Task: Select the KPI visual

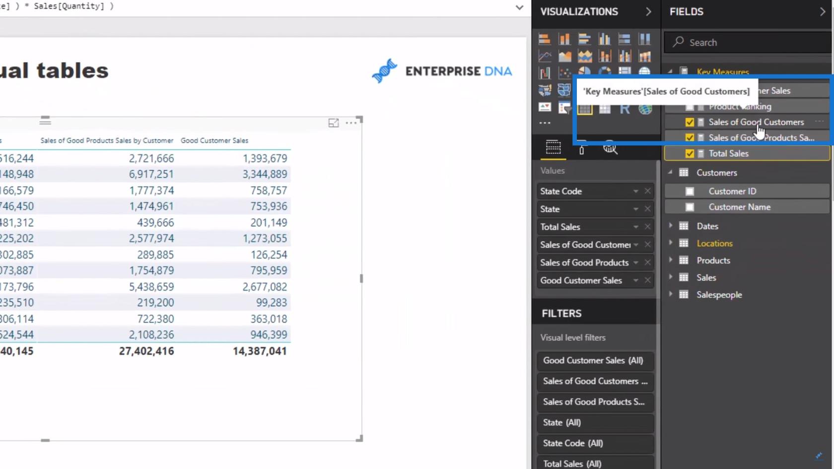Action: 545,107
